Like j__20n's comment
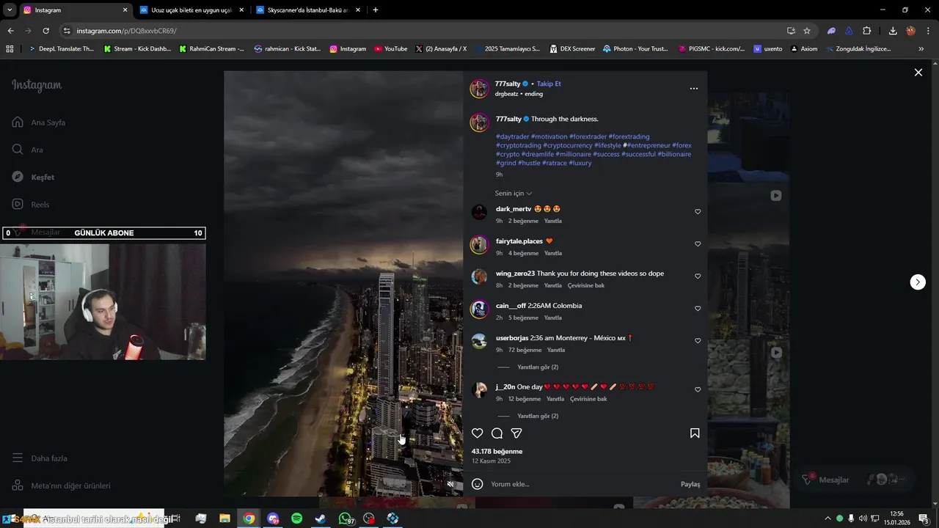939x528 pixels. (698, 390)
